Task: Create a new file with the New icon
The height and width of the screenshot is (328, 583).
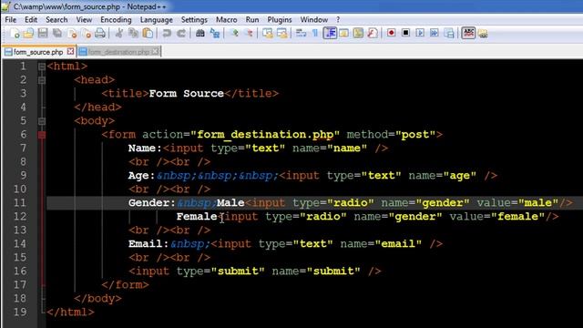Action: [15, 33]
